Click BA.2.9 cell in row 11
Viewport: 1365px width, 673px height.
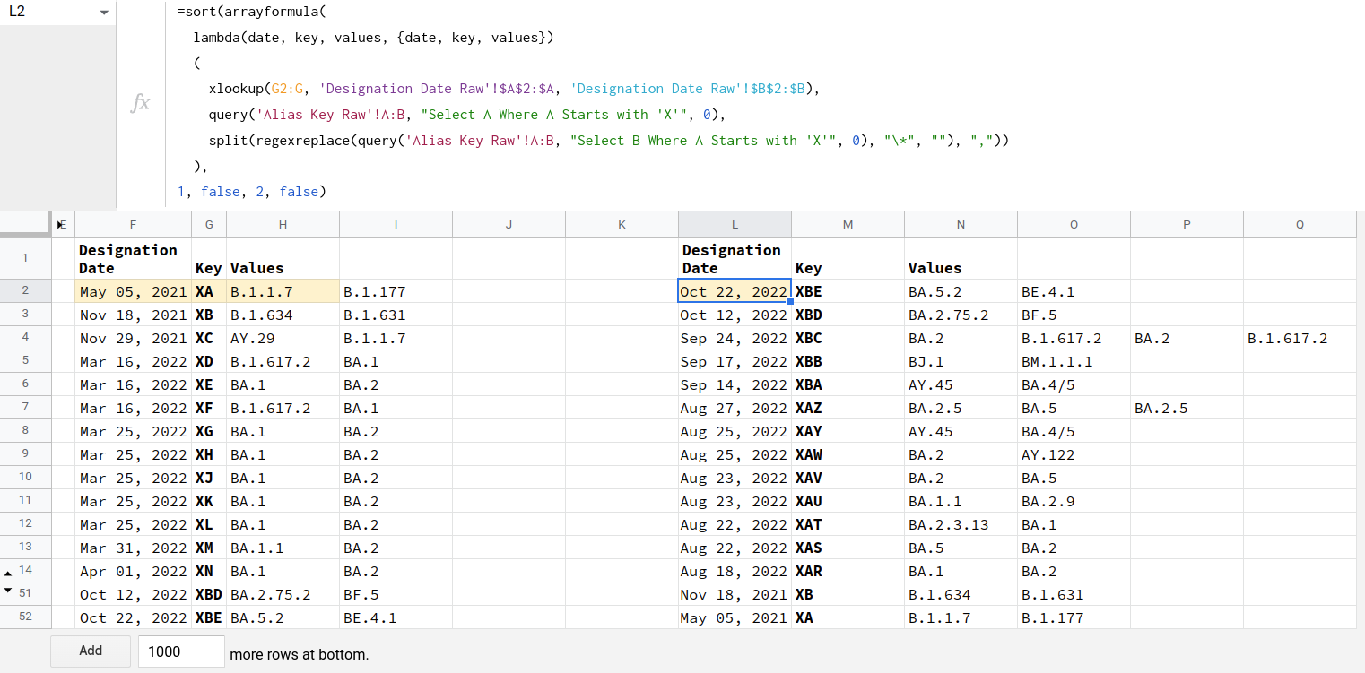(x=1074, y=501)
